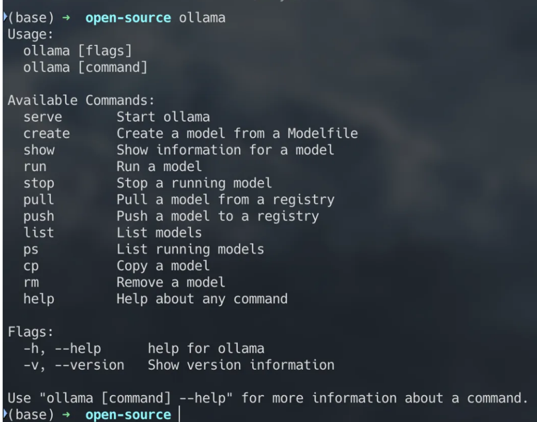Click the green arrow in the top prompt

coord(66,17)
